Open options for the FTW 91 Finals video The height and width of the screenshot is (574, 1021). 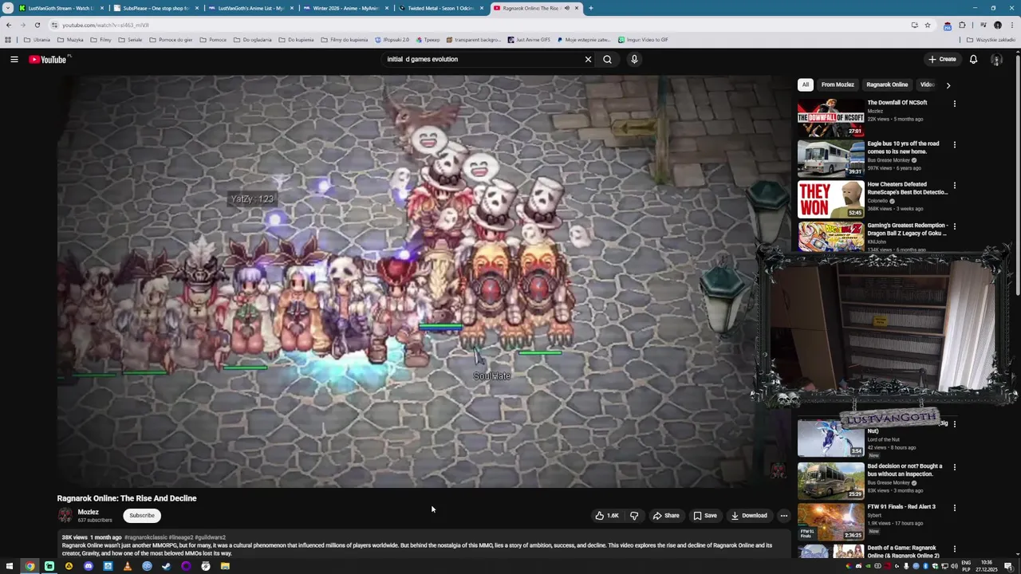click(955, 508)
